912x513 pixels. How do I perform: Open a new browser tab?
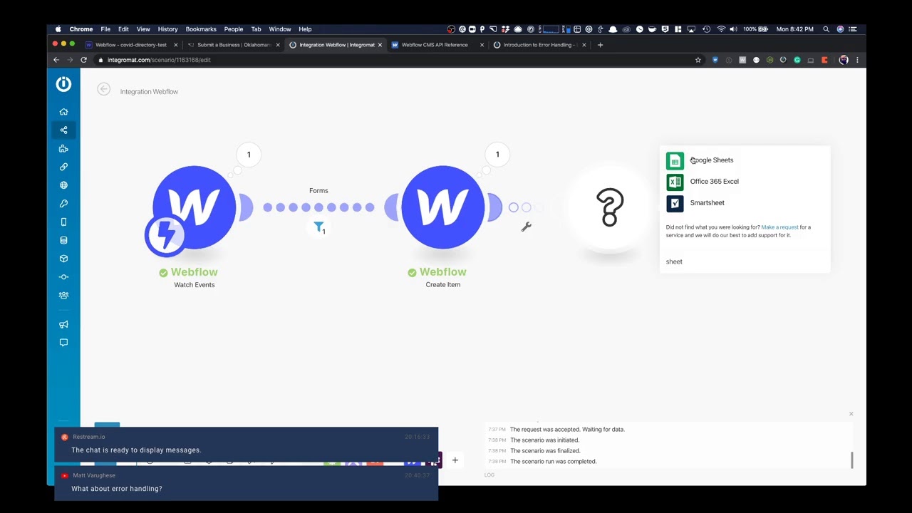click(x=600, y=45)
